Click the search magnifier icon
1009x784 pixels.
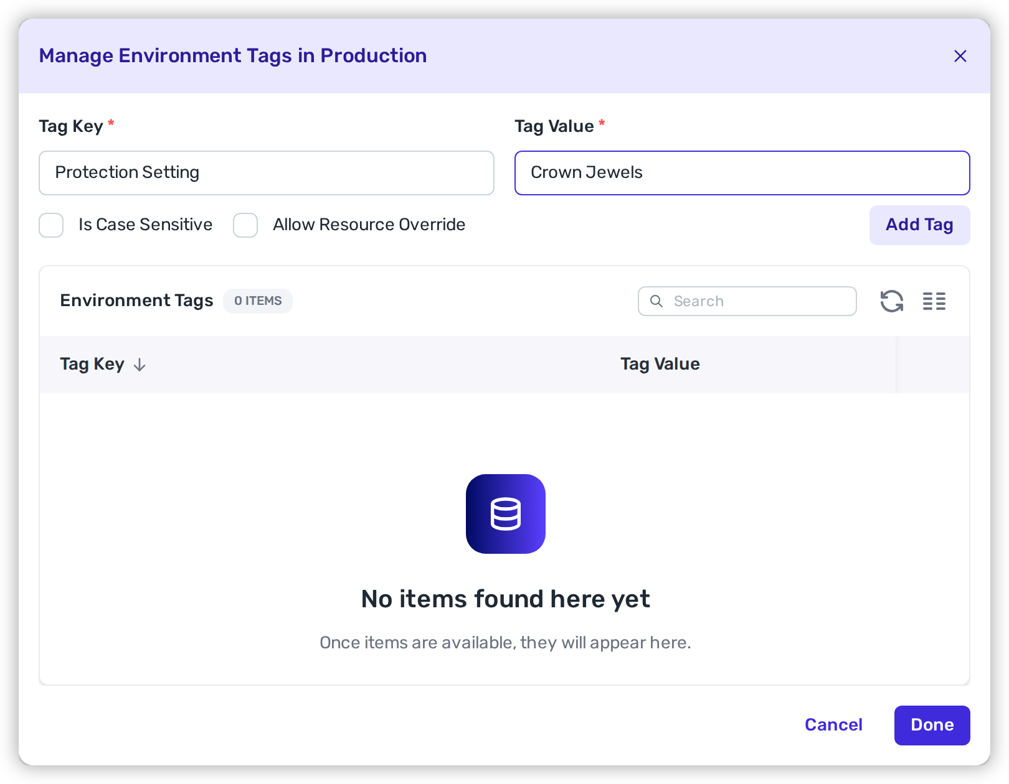656,301
